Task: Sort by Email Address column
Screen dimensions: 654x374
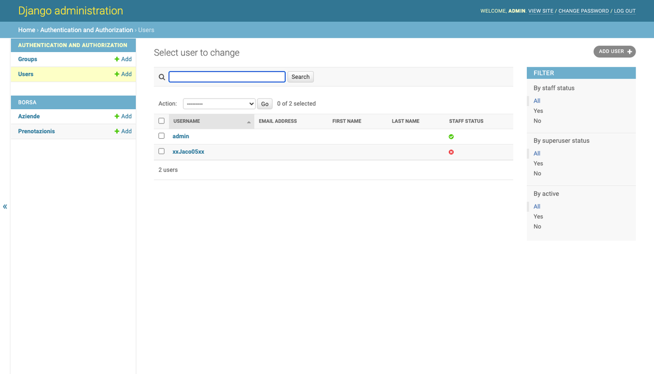Action: pyautogui.click(x=278, y=121)
